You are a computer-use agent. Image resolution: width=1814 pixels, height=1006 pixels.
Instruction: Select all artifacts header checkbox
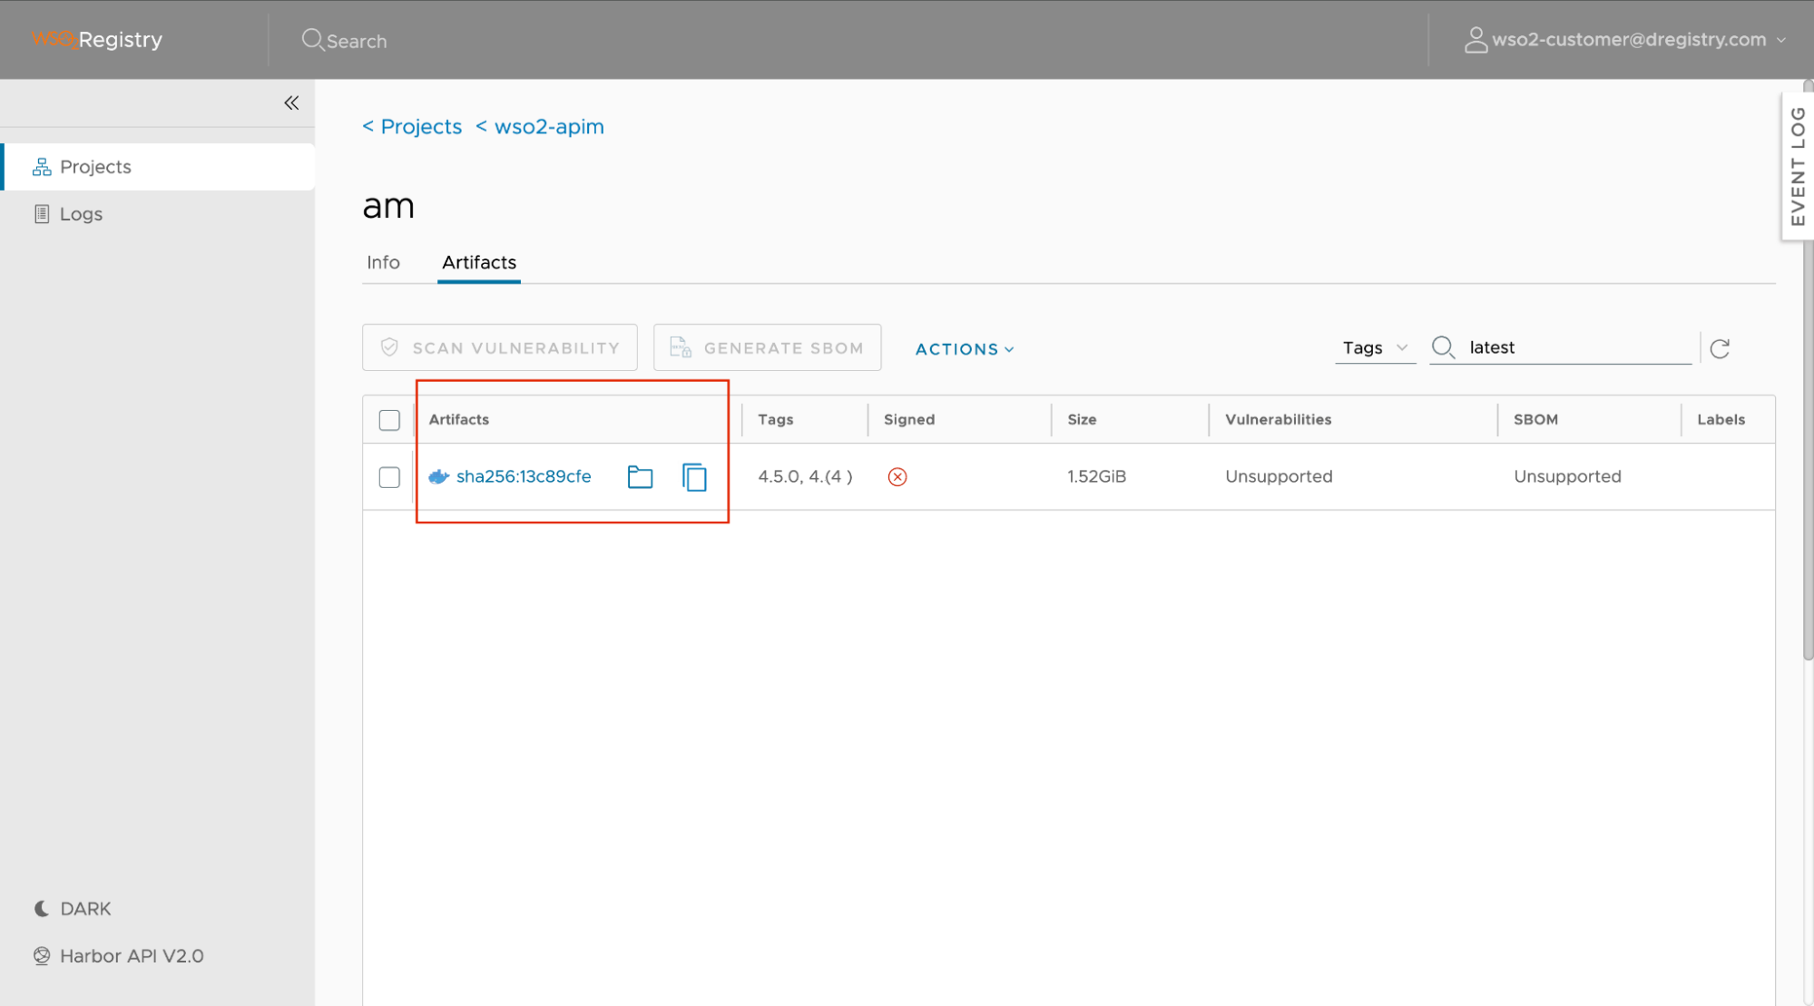pos(389,420)
